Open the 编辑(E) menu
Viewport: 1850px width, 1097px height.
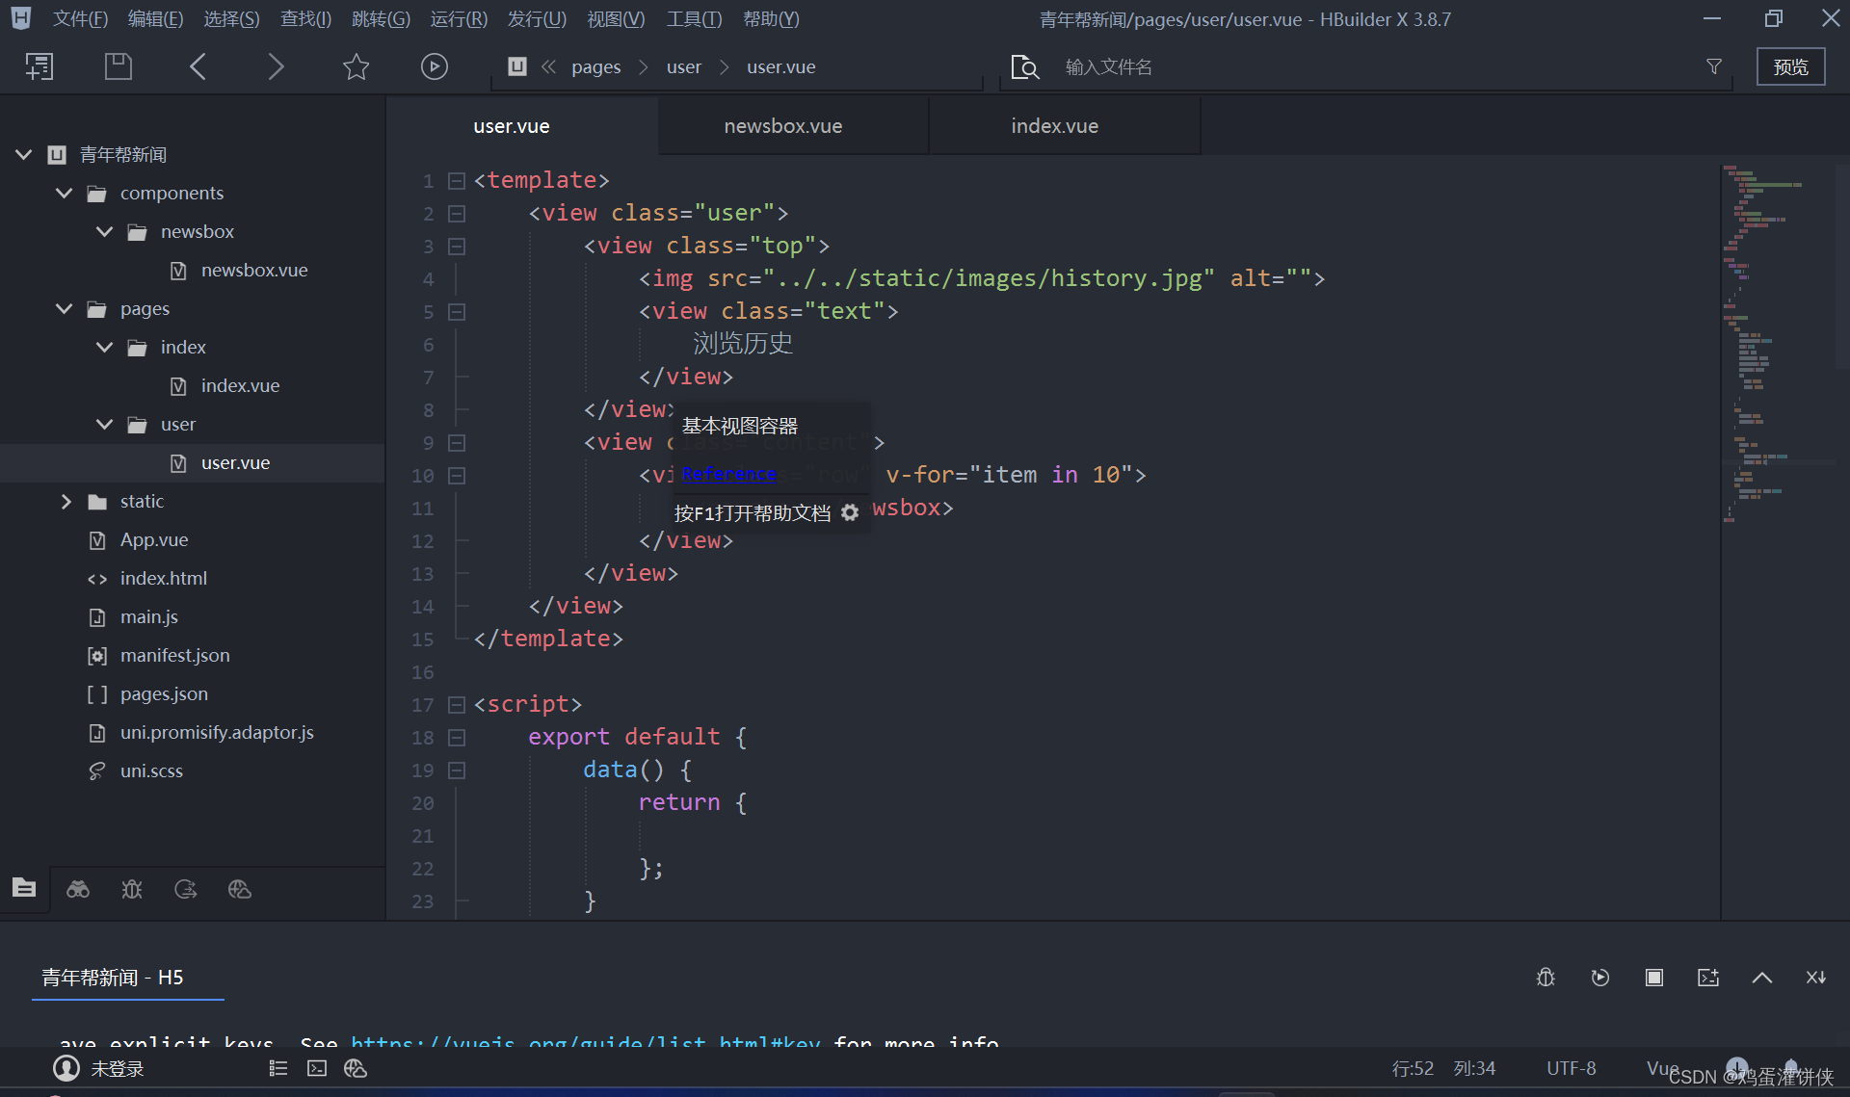(x=155, y=19)
